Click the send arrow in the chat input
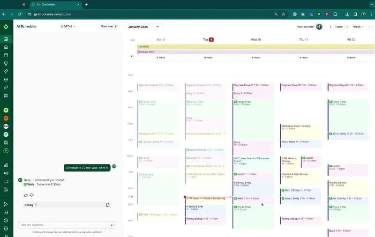375x237 pixels. pyautogui.click(x=112, y=225)
